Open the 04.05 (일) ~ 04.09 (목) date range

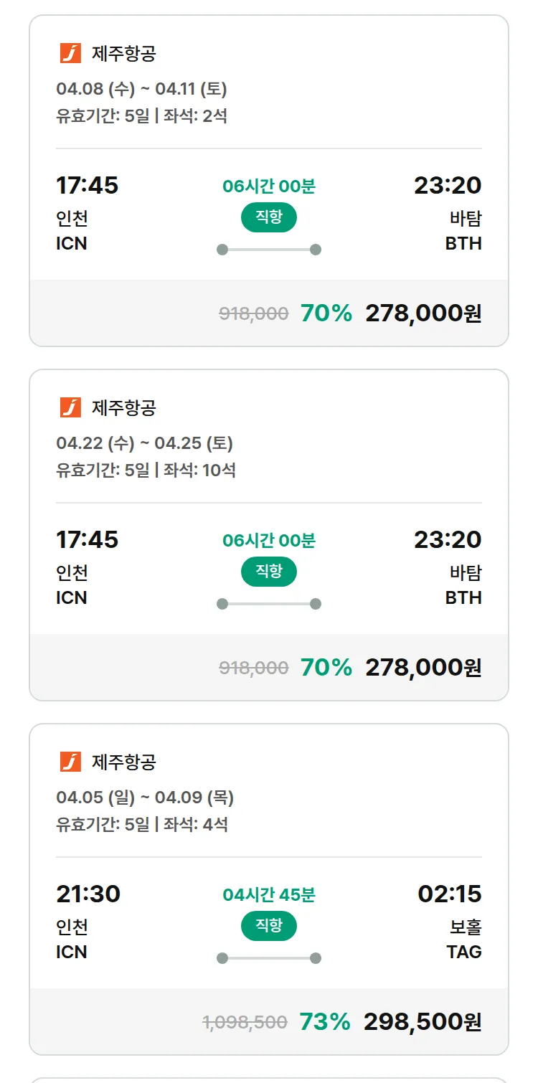coord(145,798)
